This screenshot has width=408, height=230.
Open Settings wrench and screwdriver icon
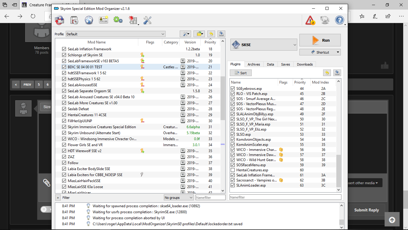tap(147, 20)
